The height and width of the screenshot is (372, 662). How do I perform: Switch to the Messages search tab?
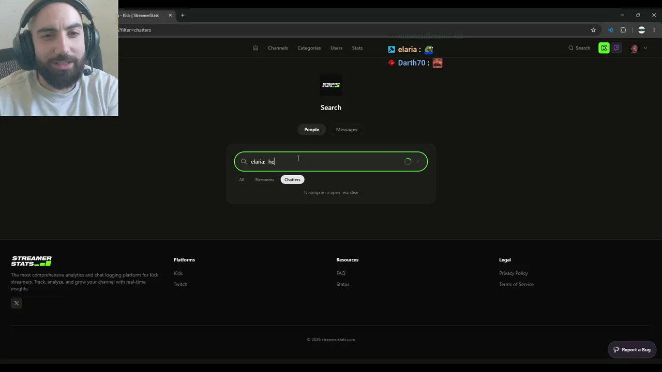pos(347,130)
